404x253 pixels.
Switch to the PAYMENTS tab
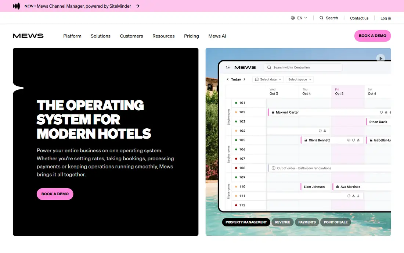(307, 222)
